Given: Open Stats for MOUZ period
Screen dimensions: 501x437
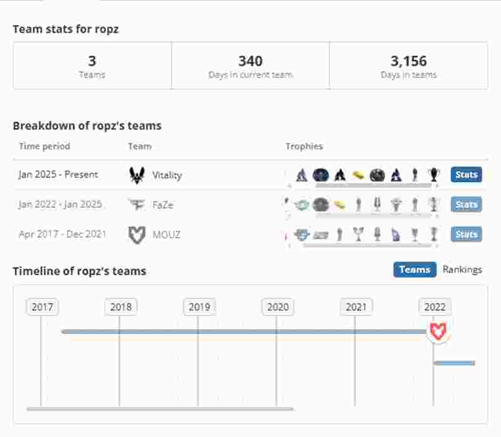Looking at the screenshot, I should pos(466,234).
